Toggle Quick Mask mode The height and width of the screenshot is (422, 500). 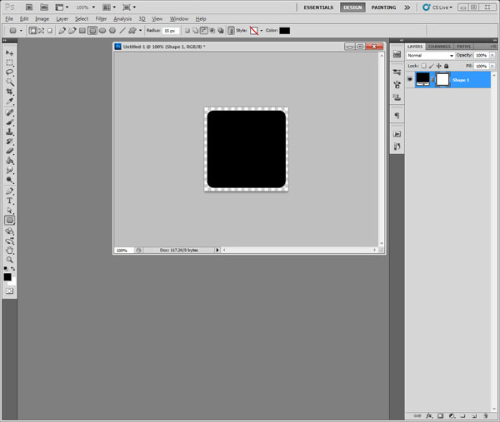pyautogui.click(x=9, y=291)
